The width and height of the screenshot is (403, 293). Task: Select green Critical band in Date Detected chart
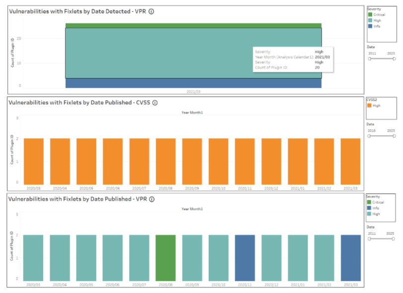coord(193,25)
